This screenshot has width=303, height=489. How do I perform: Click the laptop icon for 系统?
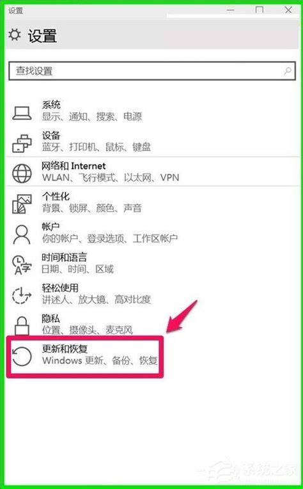tap(22, 113)
